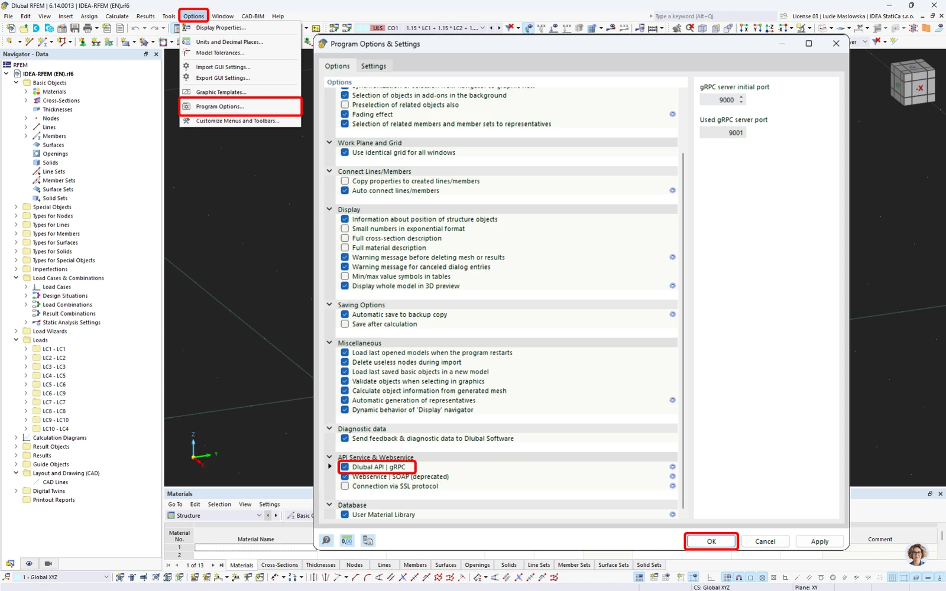Click the Apply button

coord(819,541)
